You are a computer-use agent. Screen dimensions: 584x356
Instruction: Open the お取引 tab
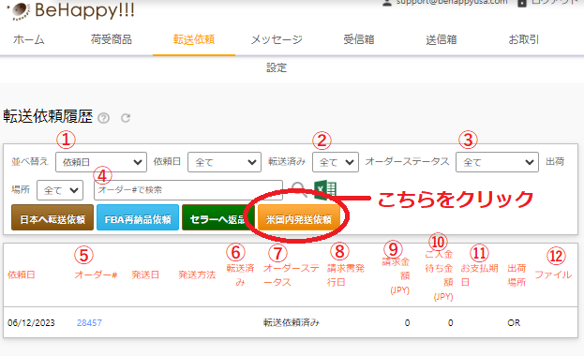coord(524,39)
